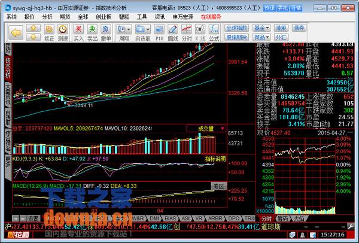This screenshot has height=243, width=359.
Task: Click the 测速 speed test icon
Action: coord(63,31)
